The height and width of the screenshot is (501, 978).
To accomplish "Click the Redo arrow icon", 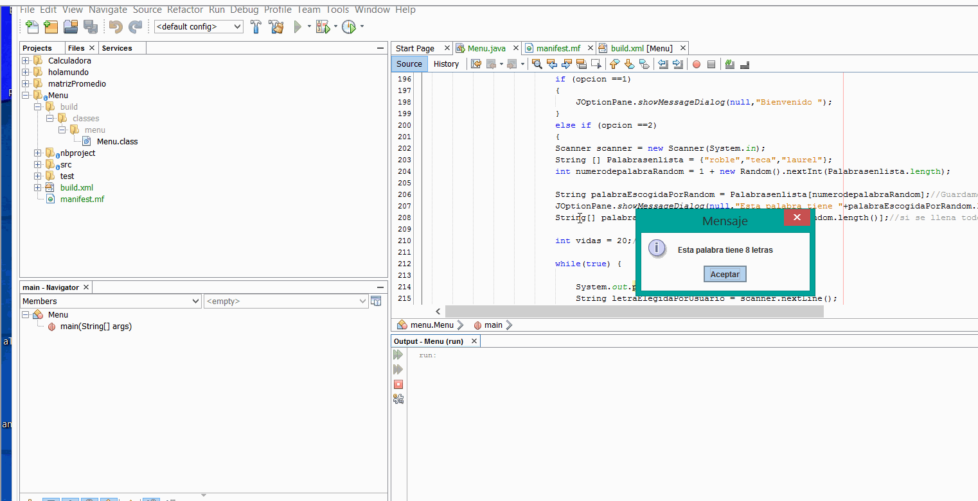I will click(x=135, y=27).
